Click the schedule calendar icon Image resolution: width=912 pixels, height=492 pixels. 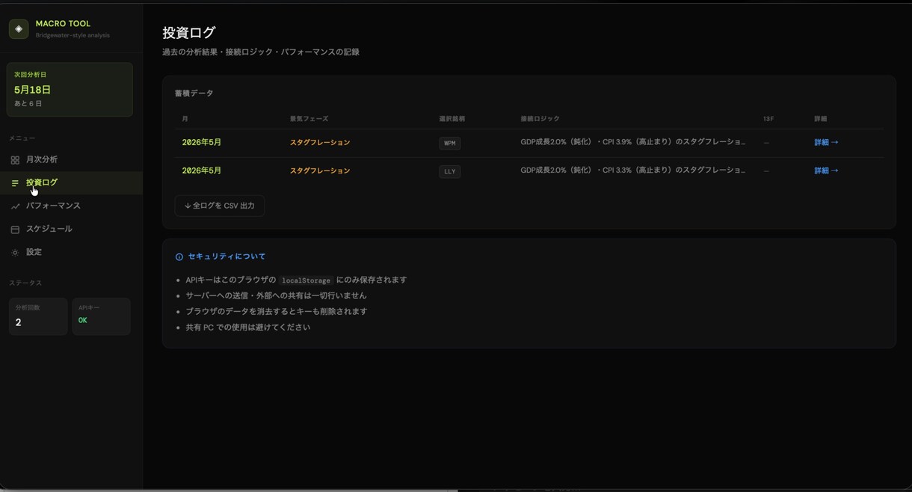tap(15, 230)
